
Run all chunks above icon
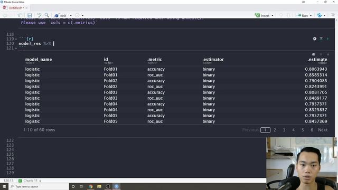point(321,39)
